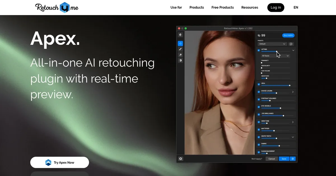Viewport: 336px width, 176px height.
Task: Click the Eye Brilliance slider handle
Action: (283, 116)
